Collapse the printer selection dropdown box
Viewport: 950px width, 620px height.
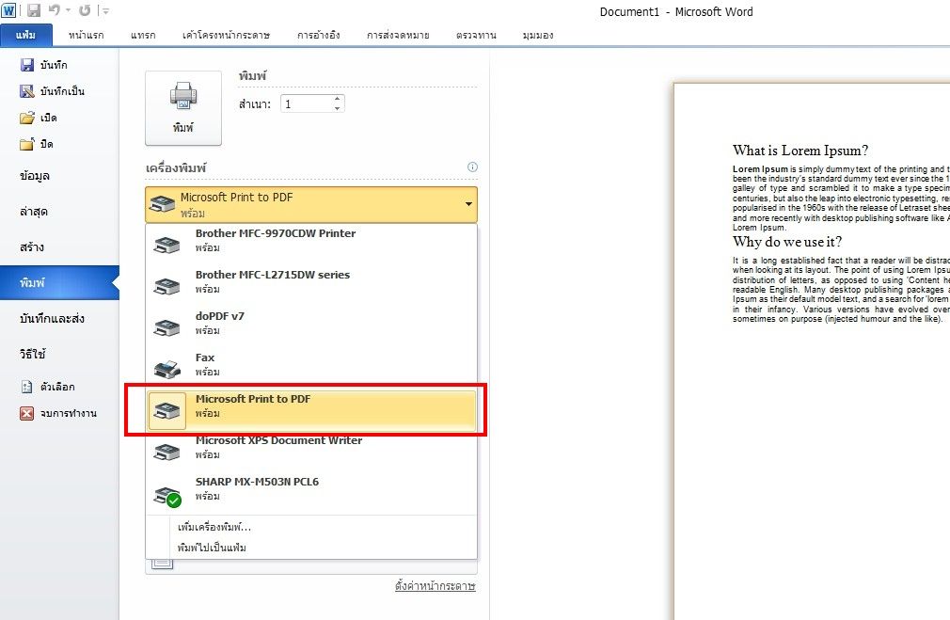click(311, 205)
